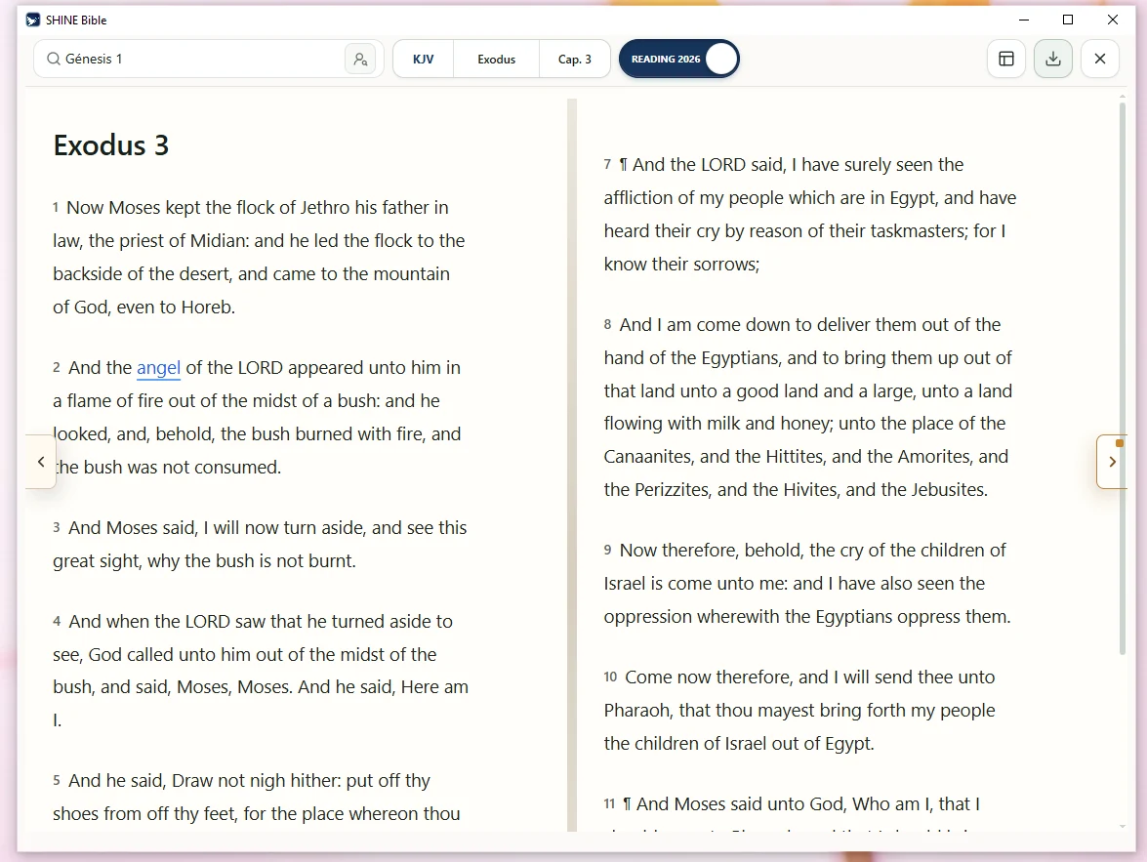Click the layout panel icon

click(1006, 59)
